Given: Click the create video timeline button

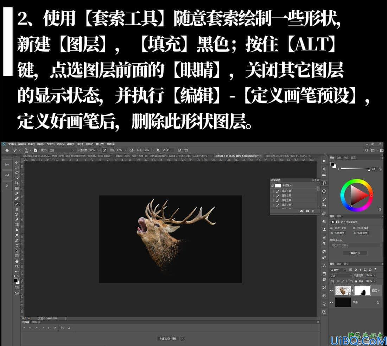Looking at the screenshot, I should point(168,338).
